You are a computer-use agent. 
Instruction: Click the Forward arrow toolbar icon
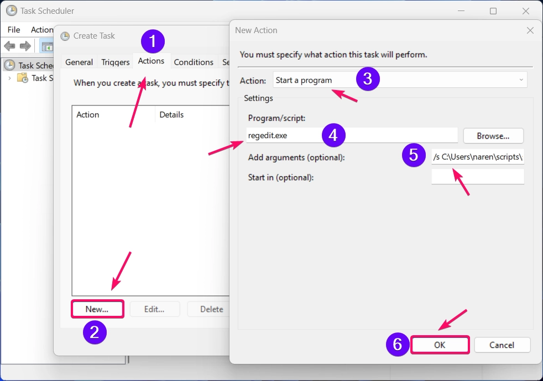[25, 46]
